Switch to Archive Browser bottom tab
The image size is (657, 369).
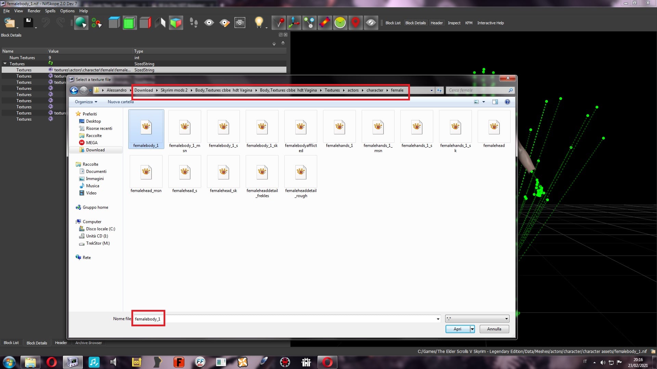point(89,343)
